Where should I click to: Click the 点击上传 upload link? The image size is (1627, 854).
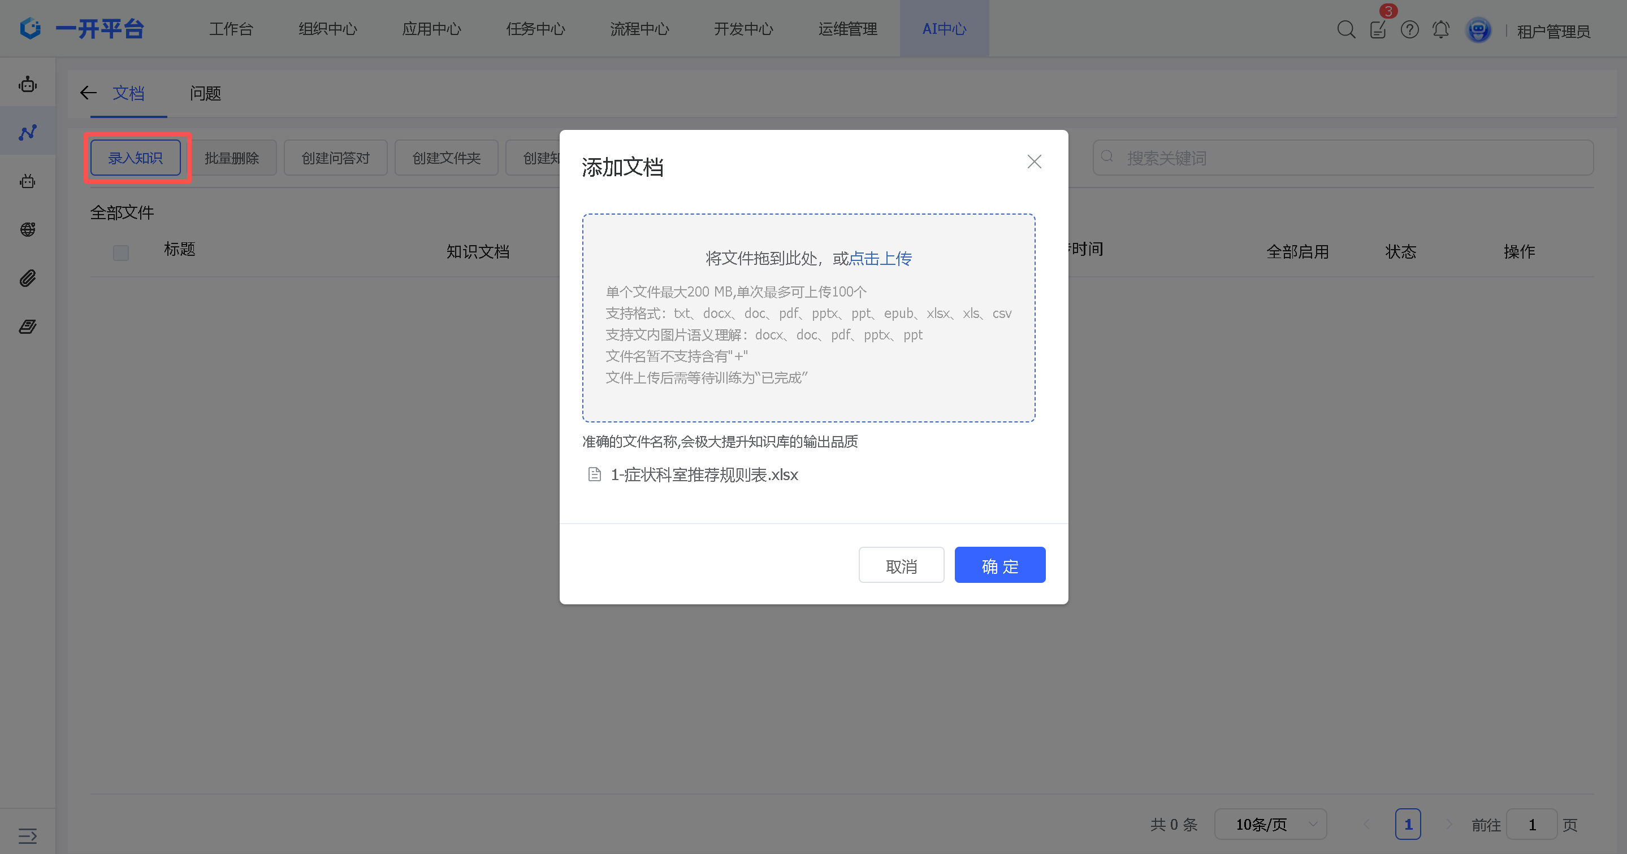click(880, 258)
